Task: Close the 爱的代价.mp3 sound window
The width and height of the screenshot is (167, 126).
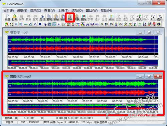Action: tap(158, 76)
